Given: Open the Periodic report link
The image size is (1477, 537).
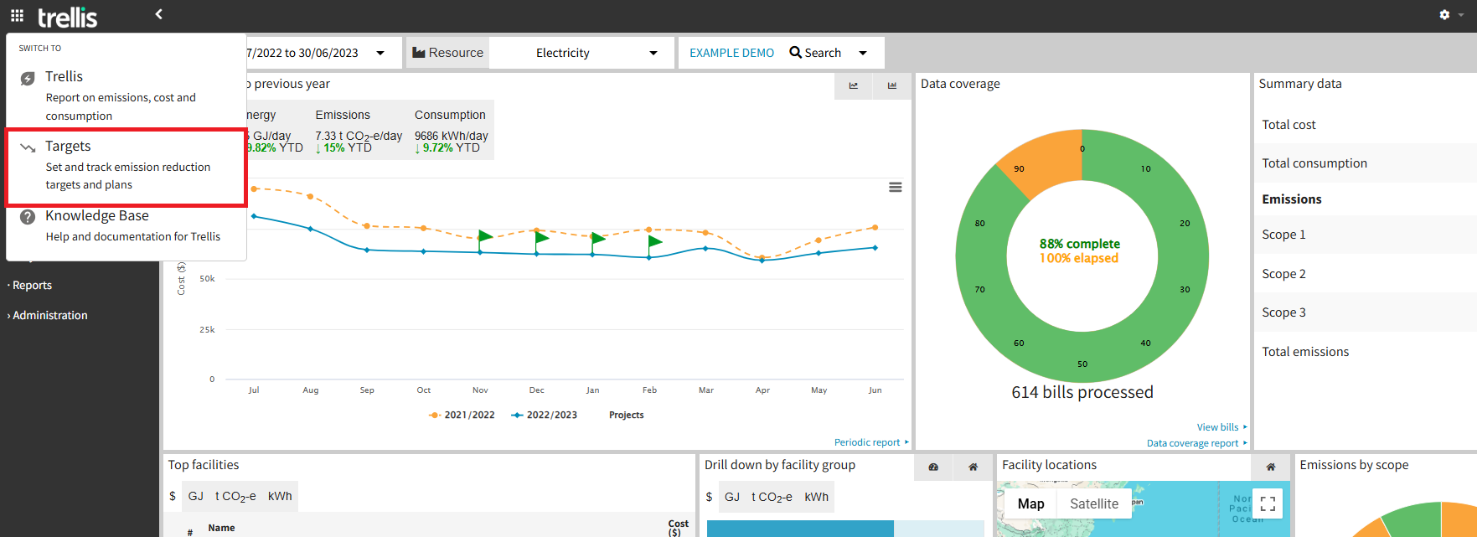Looking at the screenshot, I should tap(867, 442).
